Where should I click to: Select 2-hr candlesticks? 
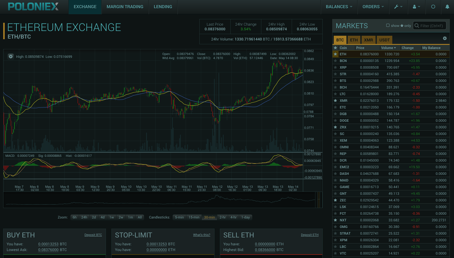click(223, 217)
